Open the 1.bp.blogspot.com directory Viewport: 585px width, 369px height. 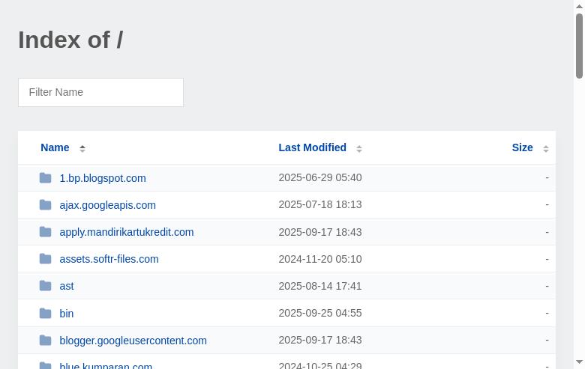[103, 178]
